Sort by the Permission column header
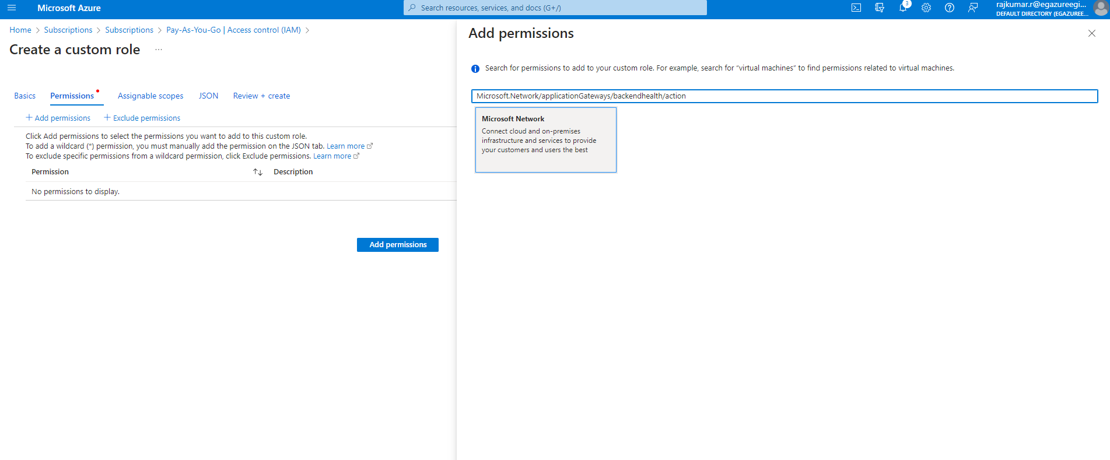1110x460 pixels. pyautogui.click(x=50, y=172)
